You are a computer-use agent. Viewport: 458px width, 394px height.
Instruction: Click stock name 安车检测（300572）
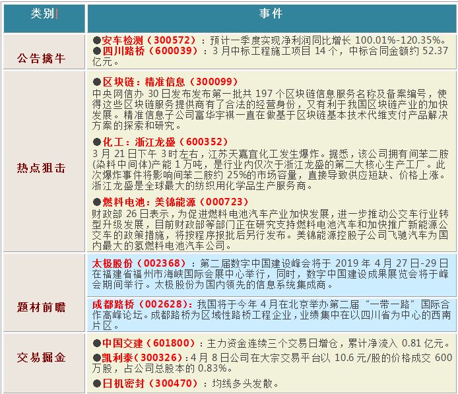pyautogui.click(x=149, y=40)
